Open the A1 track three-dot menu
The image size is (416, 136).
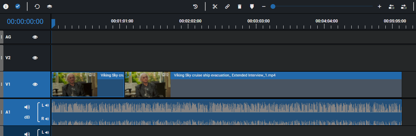(2, 112)
